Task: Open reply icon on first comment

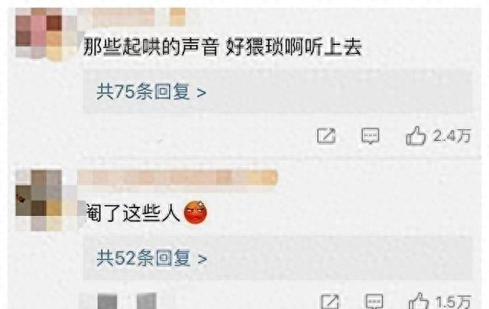Action: tap(370, 136)
